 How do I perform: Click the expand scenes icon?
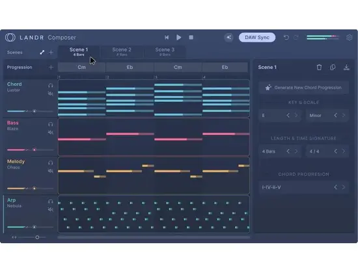[42, 53]
